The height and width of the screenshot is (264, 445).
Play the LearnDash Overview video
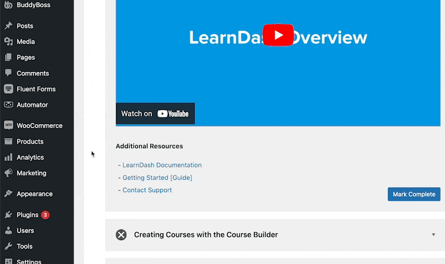point(278,35)
